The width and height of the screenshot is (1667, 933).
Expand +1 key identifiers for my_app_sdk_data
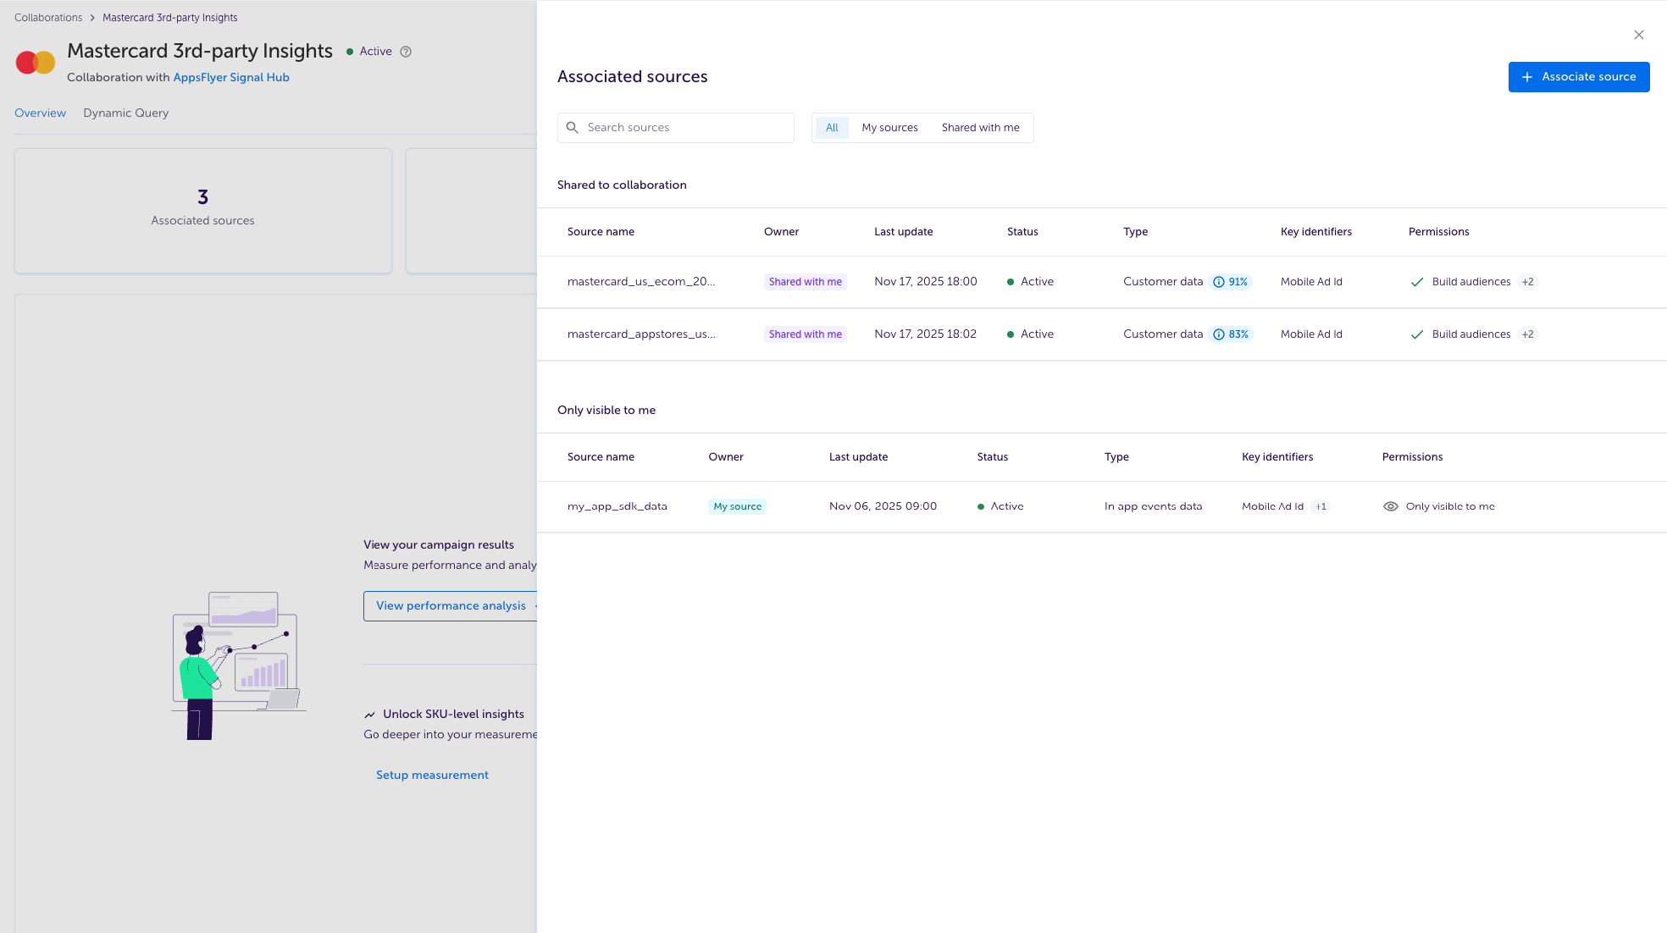(1321, 506)
